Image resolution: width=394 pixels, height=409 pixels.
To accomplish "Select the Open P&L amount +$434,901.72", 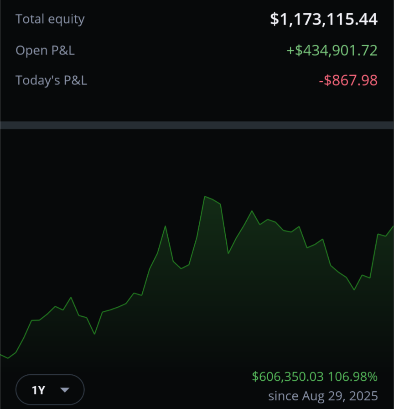I will point(332,50).
